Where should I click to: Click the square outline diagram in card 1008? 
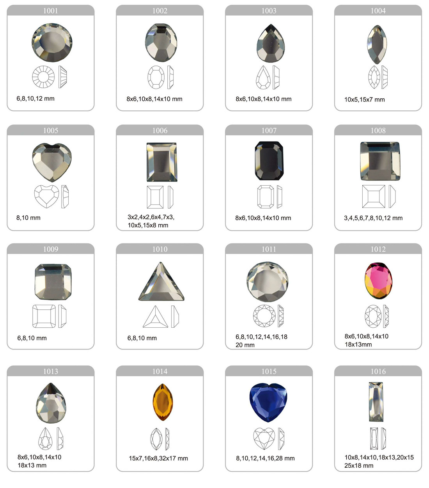click(x=373, y=197)
